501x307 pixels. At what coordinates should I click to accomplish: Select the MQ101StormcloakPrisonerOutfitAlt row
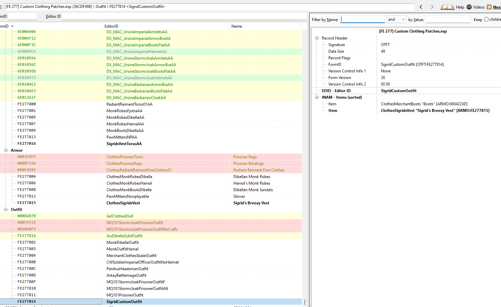[151, 289]
